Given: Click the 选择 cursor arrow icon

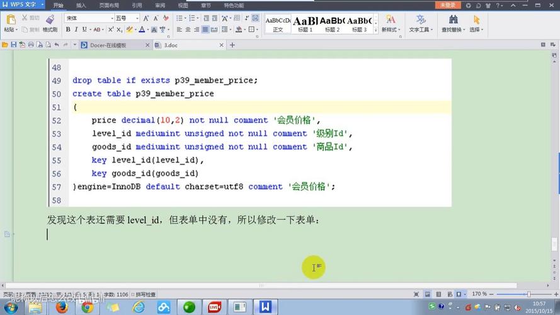Looking at the screenshot, I should [476, 20].
